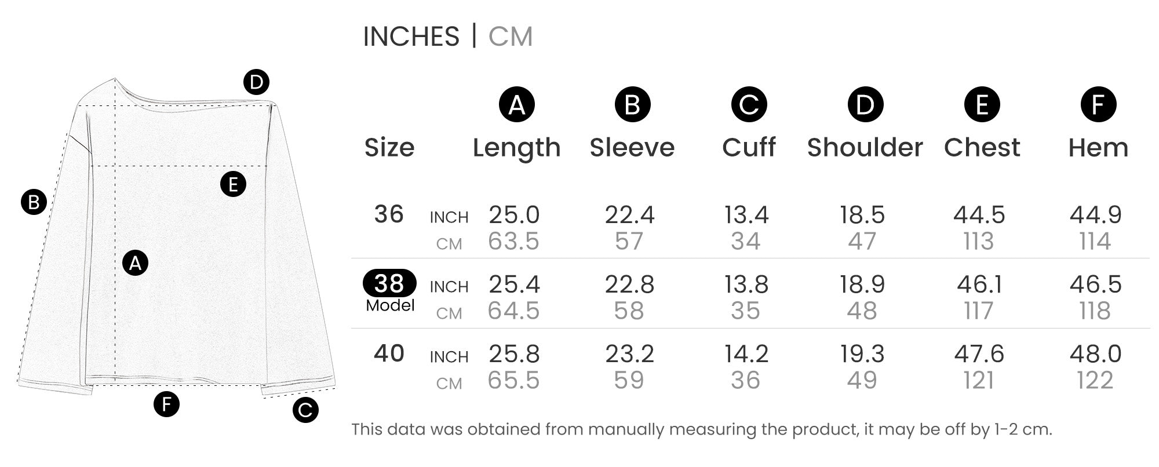Select the INCHES unit tab
This screenshot has height=467, width=1159.
coord(411,37)
